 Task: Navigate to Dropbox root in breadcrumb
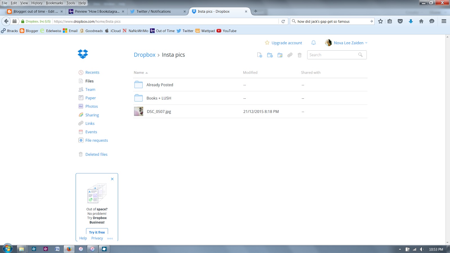coord(145,55)
